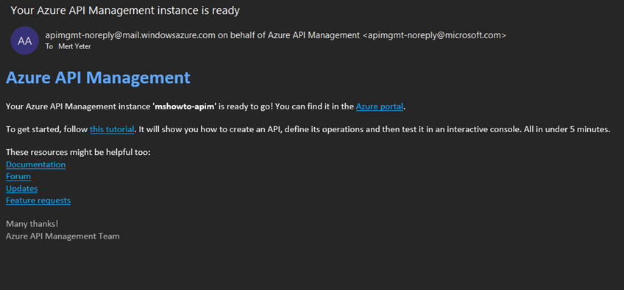Image resolution: width=624 pixels, height=290 pixels.
Task: Click 'on behalf of Azure API Management' text
Action: click(x=289, y=35)
